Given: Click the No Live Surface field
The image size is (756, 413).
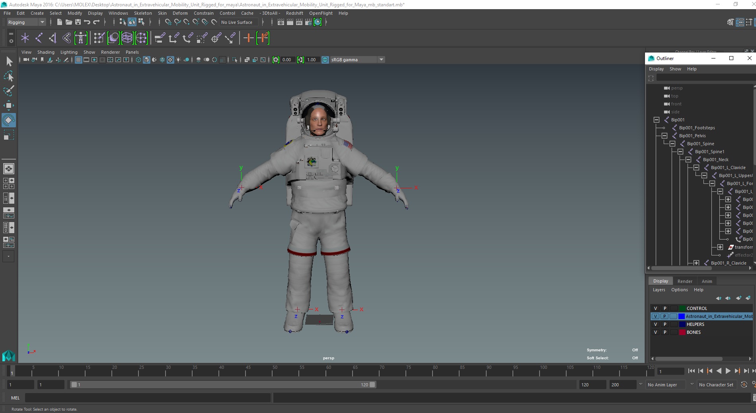Looking at the screenshot, I should pyautogui.click(x=238, y=22).
